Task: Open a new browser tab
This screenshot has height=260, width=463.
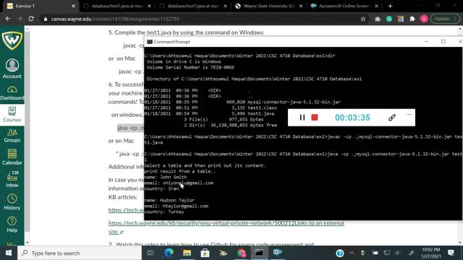Action: [391, 6]
